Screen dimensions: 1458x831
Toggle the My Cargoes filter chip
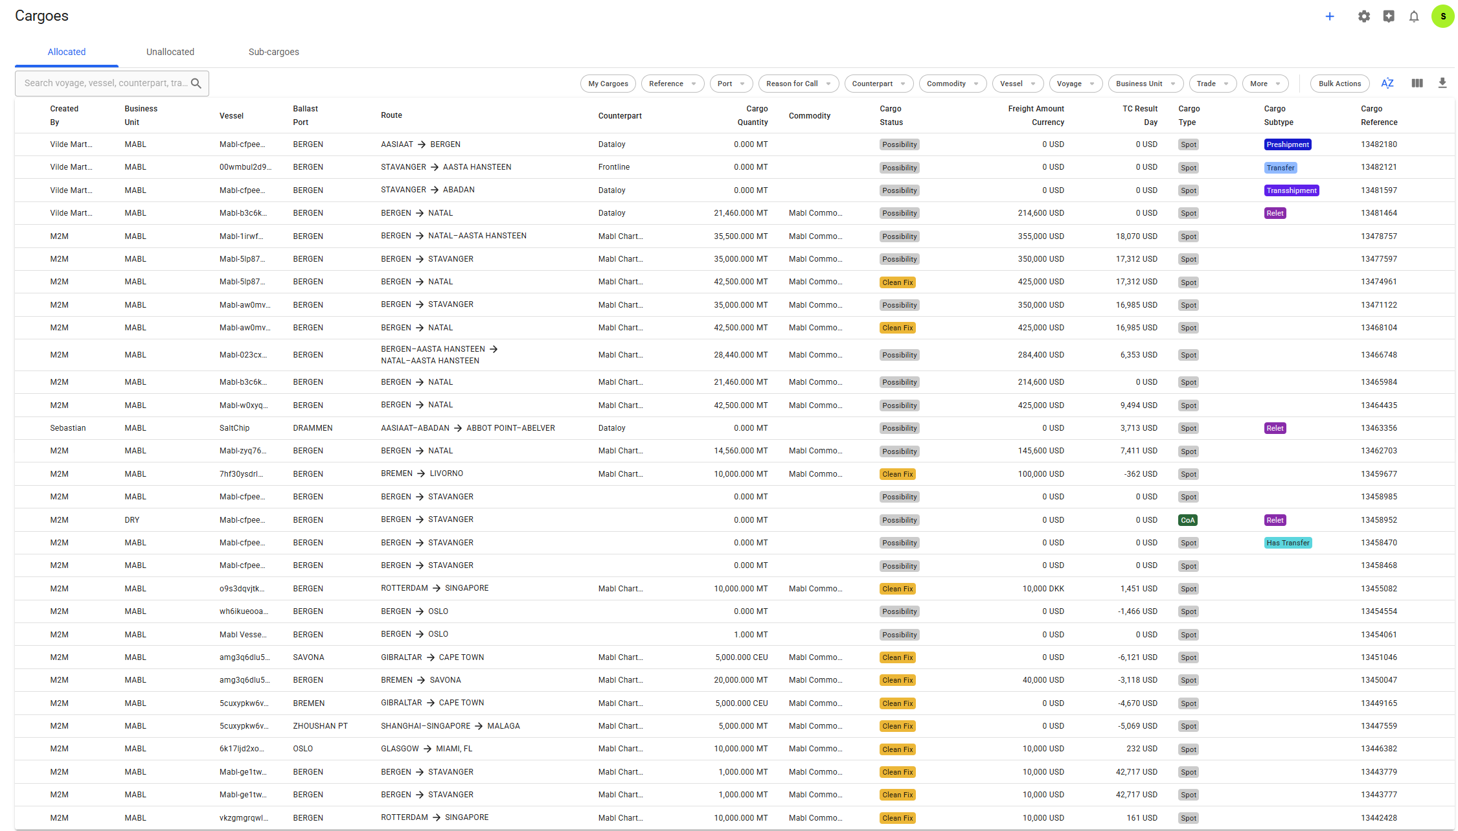point(608,84)
